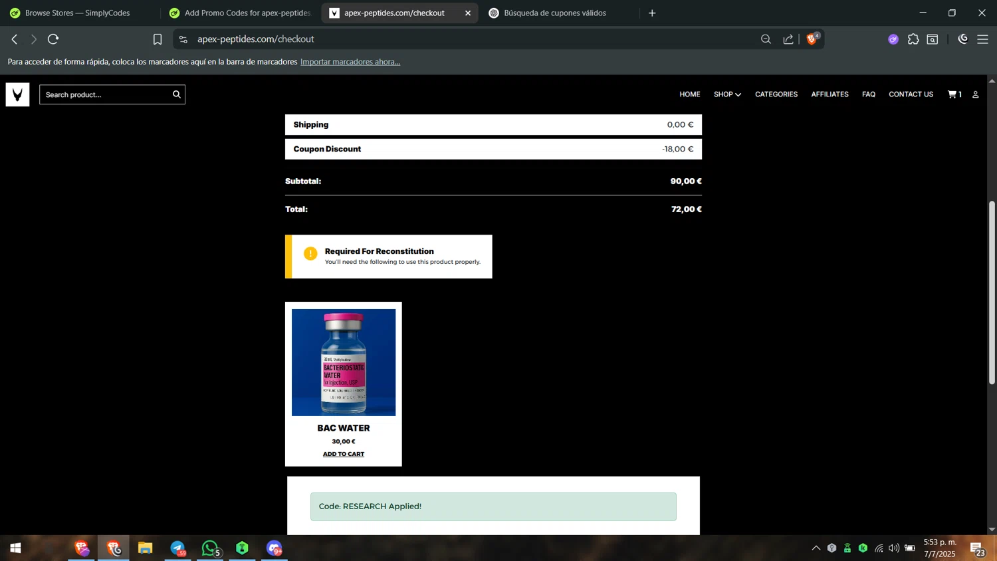Open the shopping cart icon with 1 item
Screen dimensions: 997x561
point(954,94)
